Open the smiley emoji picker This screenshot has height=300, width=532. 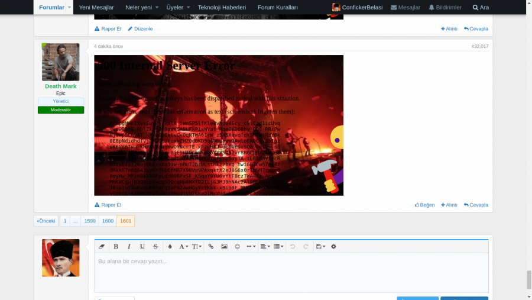point(237,247)
